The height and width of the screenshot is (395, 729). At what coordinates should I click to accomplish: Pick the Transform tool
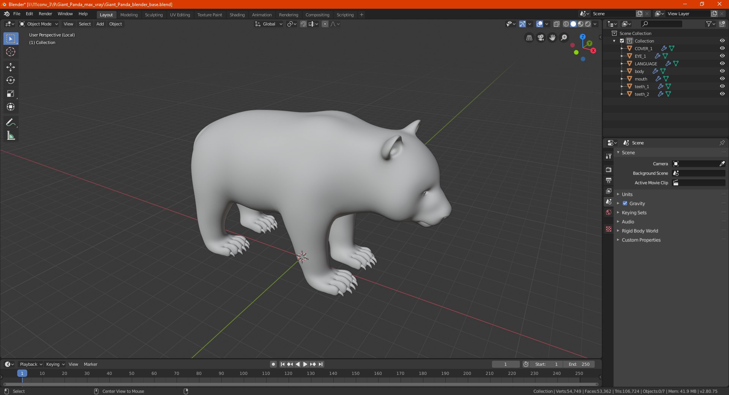(x=11, y=107)
